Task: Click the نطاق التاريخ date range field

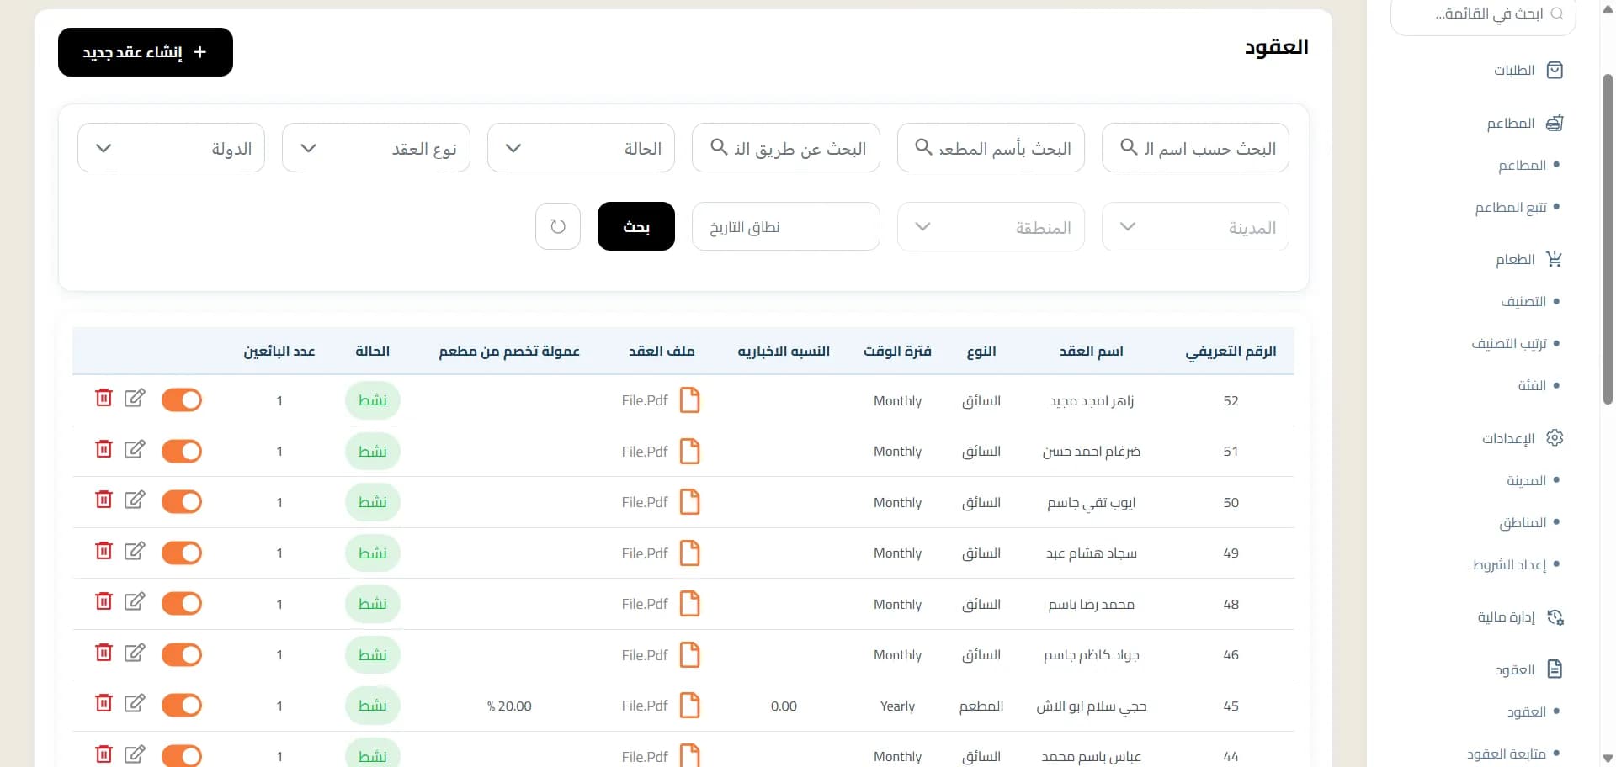Action: pos(786,227)
